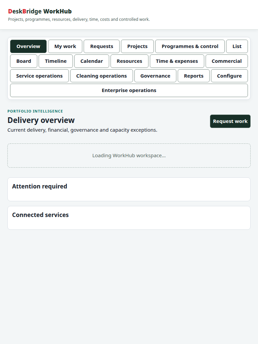Switch to the My work tab
Screen dimensions: 258x344
click(65, 46)
